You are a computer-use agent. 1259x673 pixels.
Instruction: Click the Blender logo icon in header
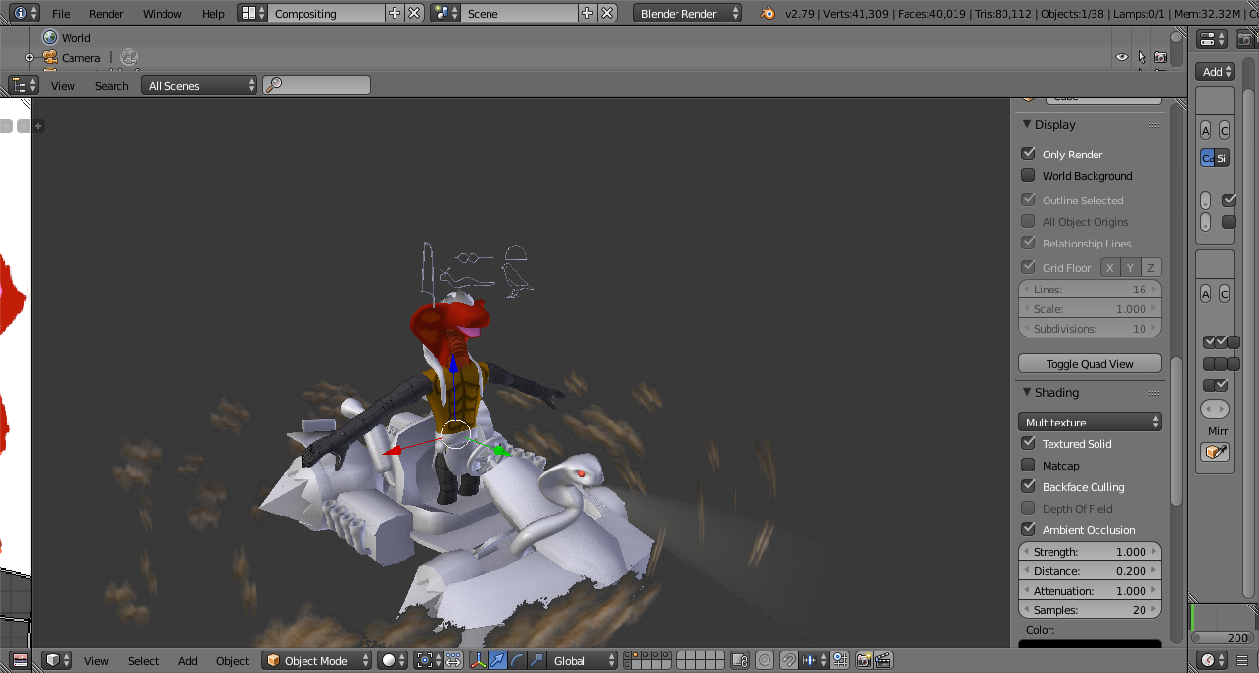768,14
